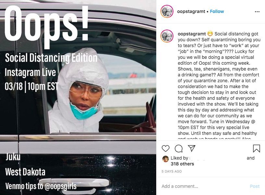
Task: Follow the oopstagramt account
Action: tap(217, 11)
